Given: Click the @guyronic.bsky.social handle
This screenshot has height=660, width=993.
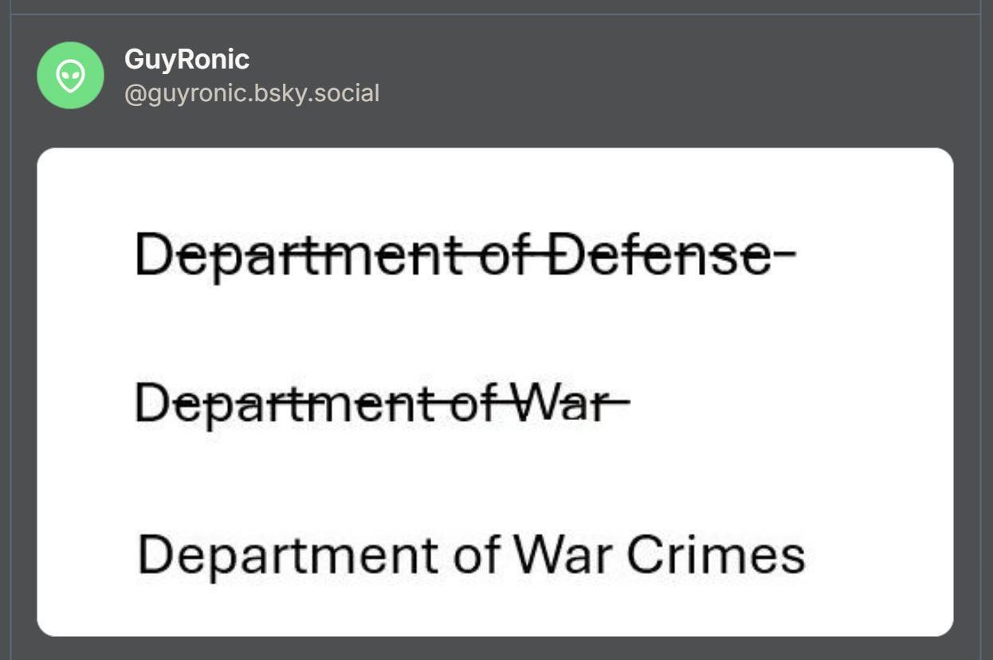Looking at the screenshot, I should (x=252, y=93).
